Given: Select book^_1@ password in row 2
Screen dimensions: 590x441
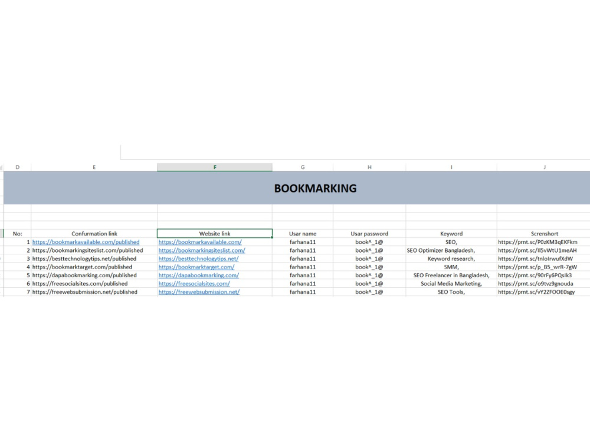Looking at the screenshot, I should coord(369,250).
